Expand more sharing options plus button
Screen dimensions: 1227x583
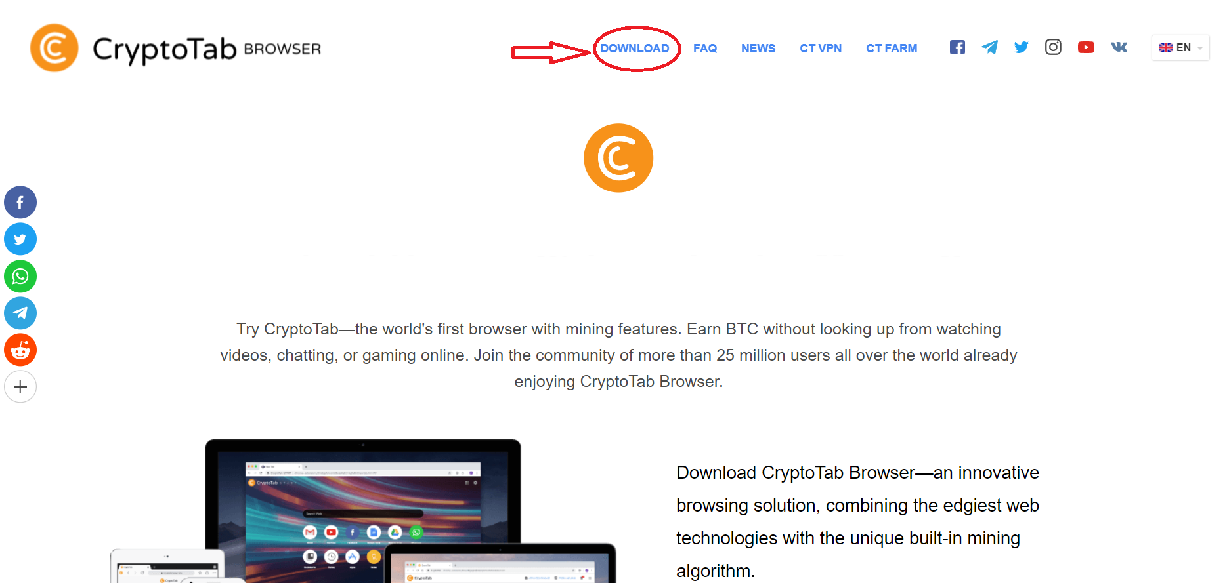20,387
